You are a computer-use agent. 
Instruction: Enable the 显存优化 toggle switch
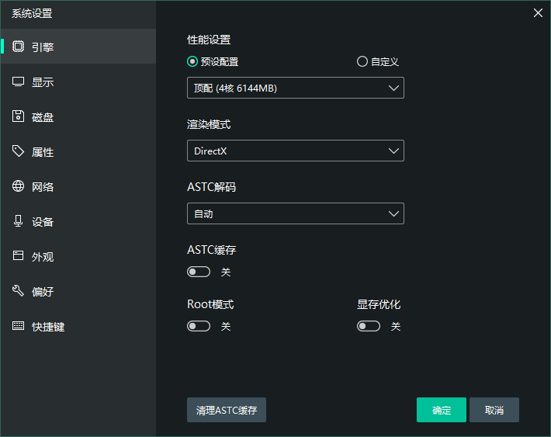click(369, 327)
